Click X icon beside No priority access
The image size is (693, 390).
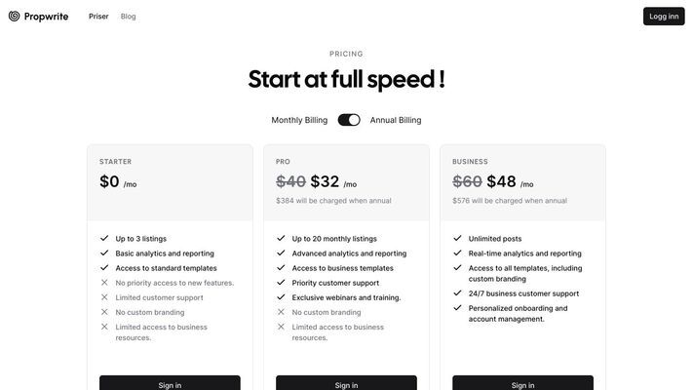pos(104,283)
